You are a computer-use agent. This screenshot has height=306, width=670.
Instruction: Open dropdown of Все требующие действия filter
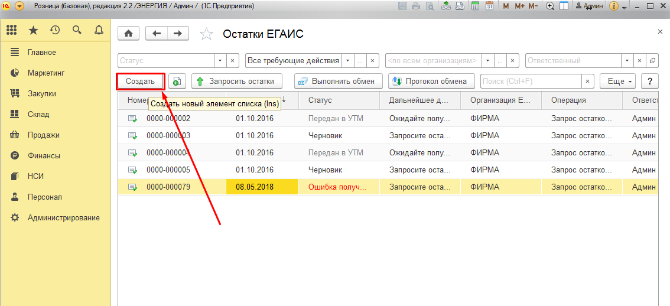[347, 61]
